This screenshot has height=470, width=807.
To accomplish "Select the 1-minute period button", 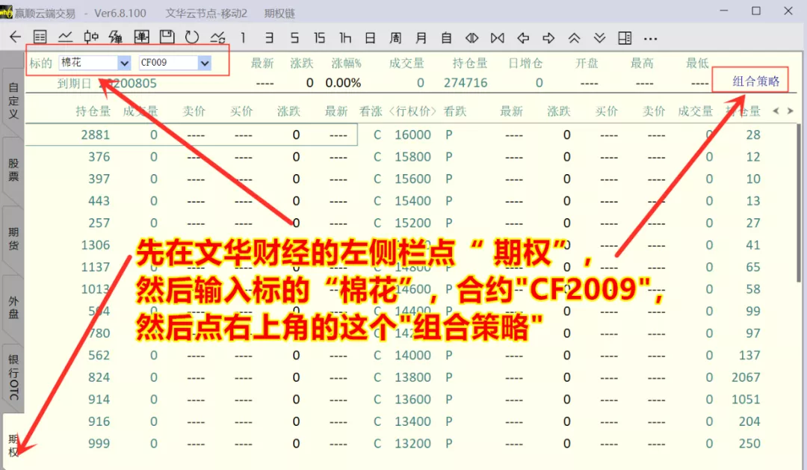I will [243, 37].
